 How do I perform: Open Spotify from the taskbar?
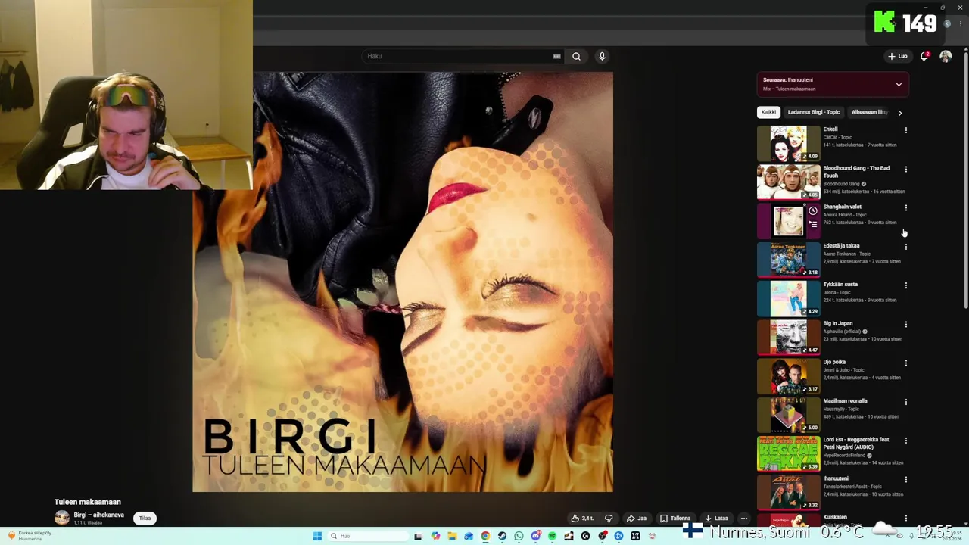(552, 536)
